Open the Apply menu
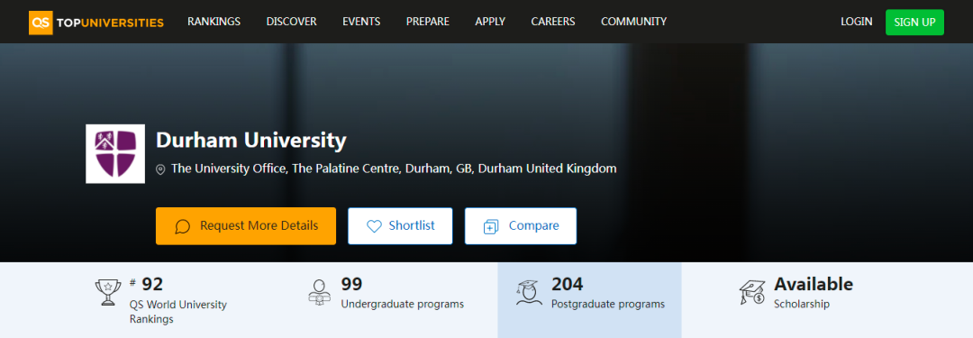This screenshot has width=973, height=338. [x=490, y=22]
